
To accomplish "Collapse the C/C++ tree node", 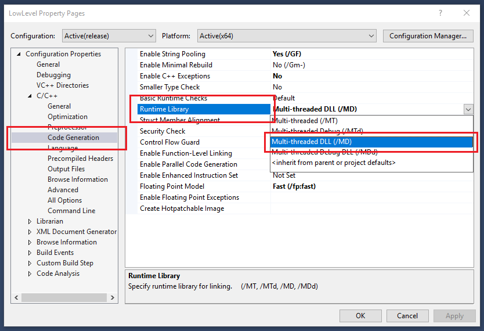I will pyautogui.click(x=30, y=96).
